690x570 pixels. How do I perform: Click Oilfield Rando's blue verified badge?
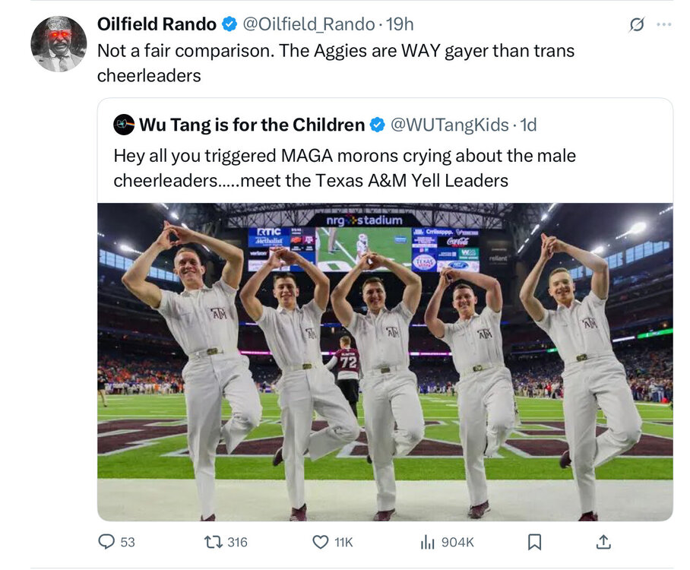(x=229, y=24)
